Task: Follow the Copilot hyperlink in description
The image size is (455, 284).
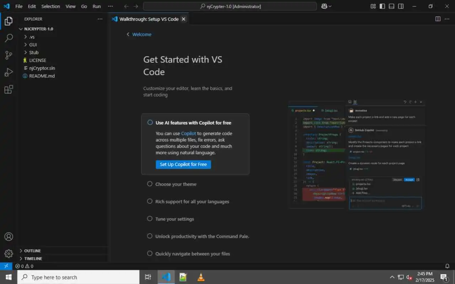Action: click(188, 133)
